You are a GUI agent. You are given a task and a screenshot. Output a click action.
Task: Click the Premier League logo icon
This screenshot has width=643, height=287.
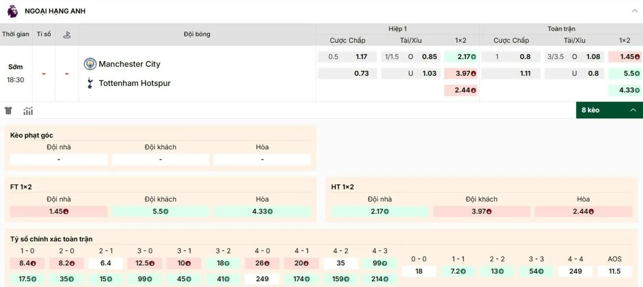[x=11, y=11]
